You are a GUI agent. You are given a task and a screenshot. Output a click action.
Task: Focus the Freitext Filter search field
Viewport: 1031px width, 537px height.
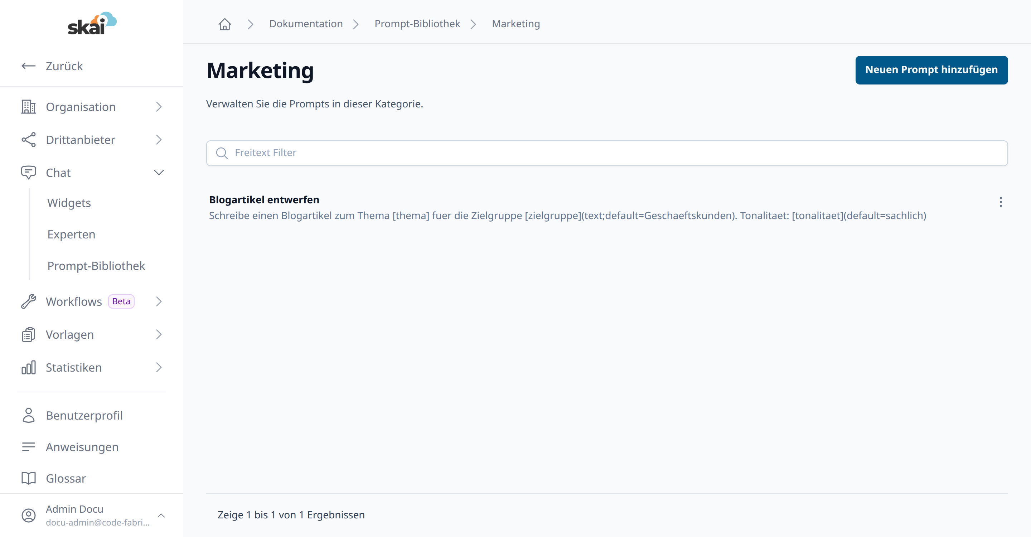click(x=607, y=153)
